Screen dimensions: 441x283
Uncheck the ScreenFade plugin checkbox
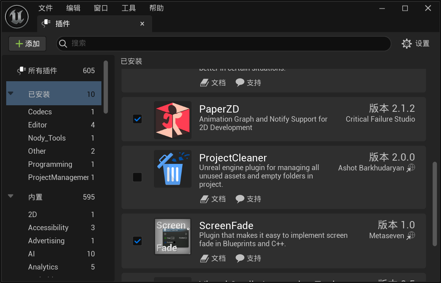(137, 241)
